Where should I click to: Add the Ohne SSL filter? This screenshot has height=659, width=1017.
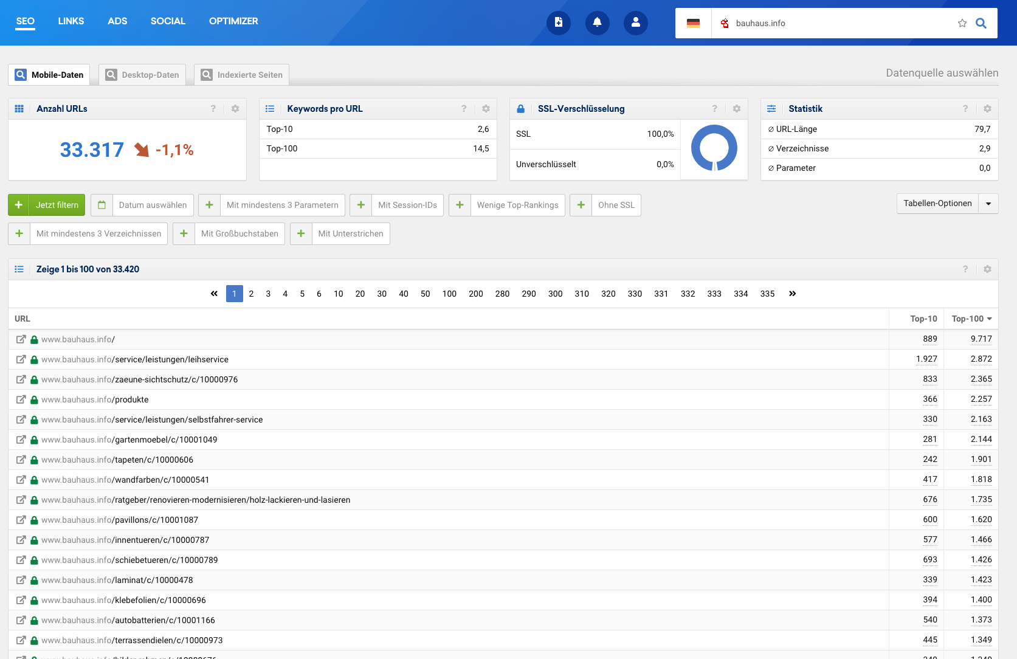(x=605, y=205)
